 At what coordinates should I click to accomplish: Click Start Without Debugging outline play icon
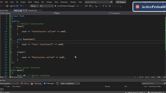click(x=78, y=6)
